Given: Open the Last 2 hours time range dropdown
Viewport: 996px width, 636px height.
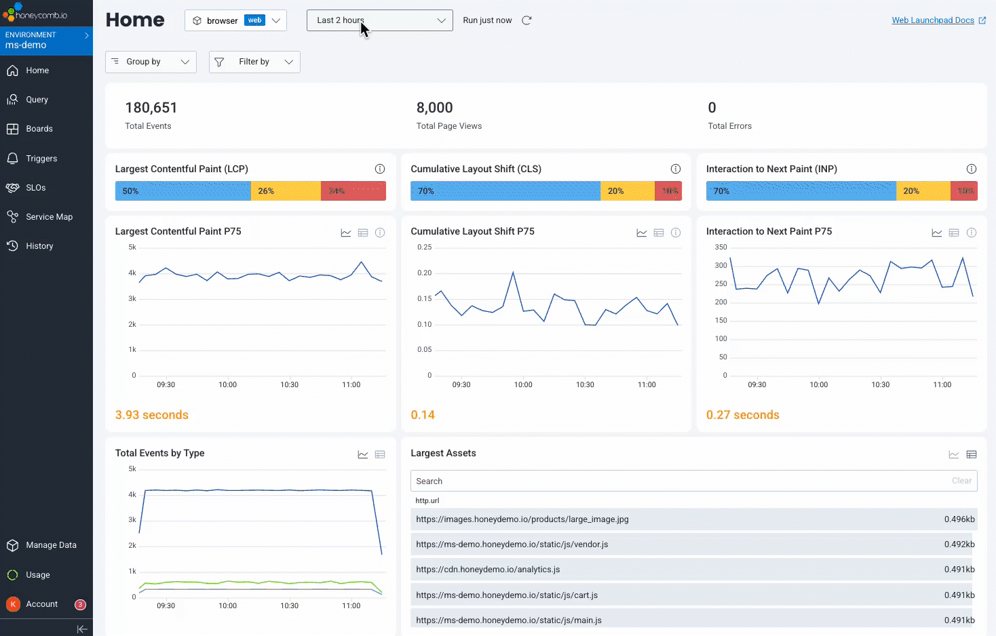Looking at the screenshot, I should coord(379,20).
